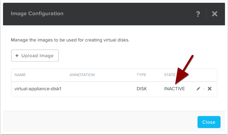228x135 pixels.
Task: Edit virtual-appliance-disk1 using the pencil icon
Action: 198,89
